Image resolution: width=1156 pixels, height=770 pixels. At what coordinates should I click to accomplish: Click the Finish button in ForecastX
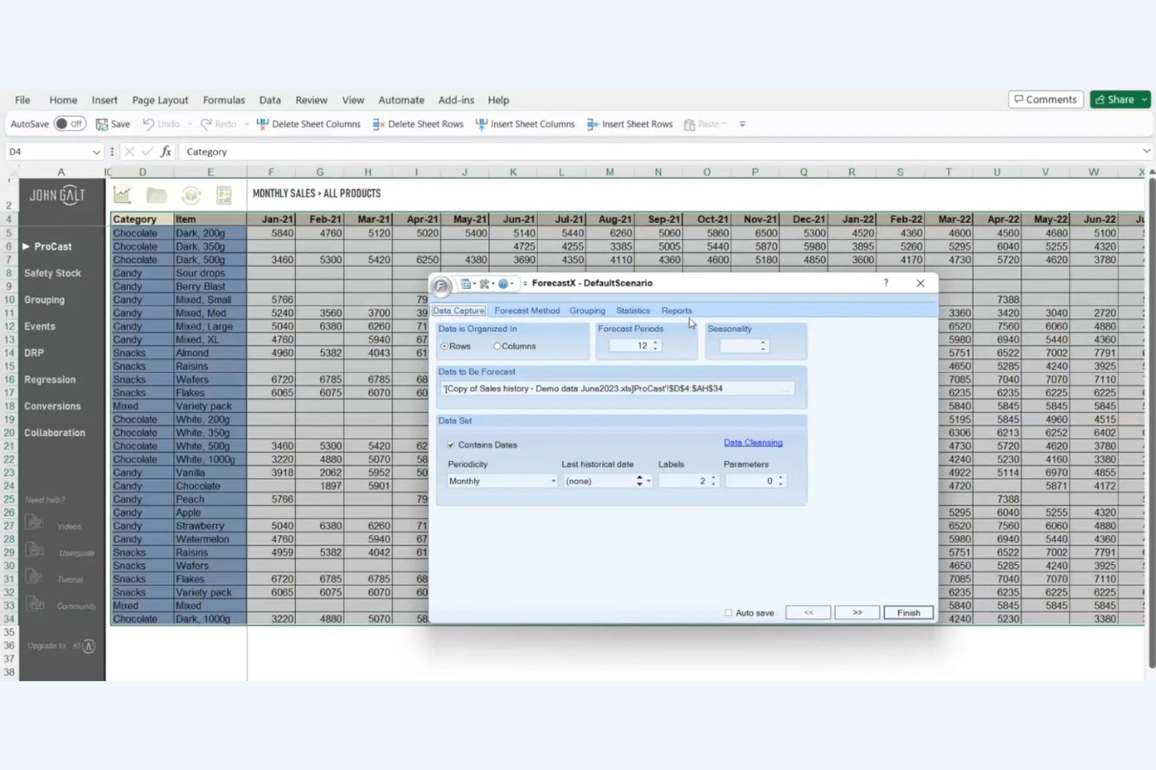click(907, 612)
